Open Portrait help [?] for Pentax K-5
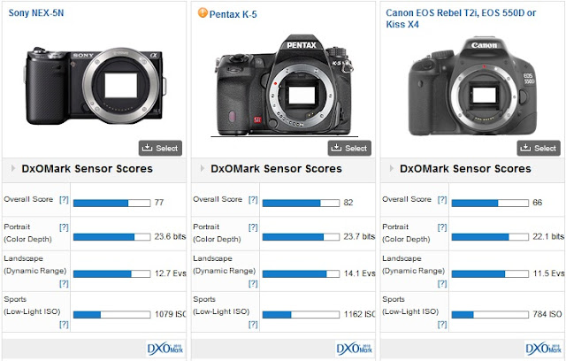This screenshot has height=361, width=566. point(253,227)
